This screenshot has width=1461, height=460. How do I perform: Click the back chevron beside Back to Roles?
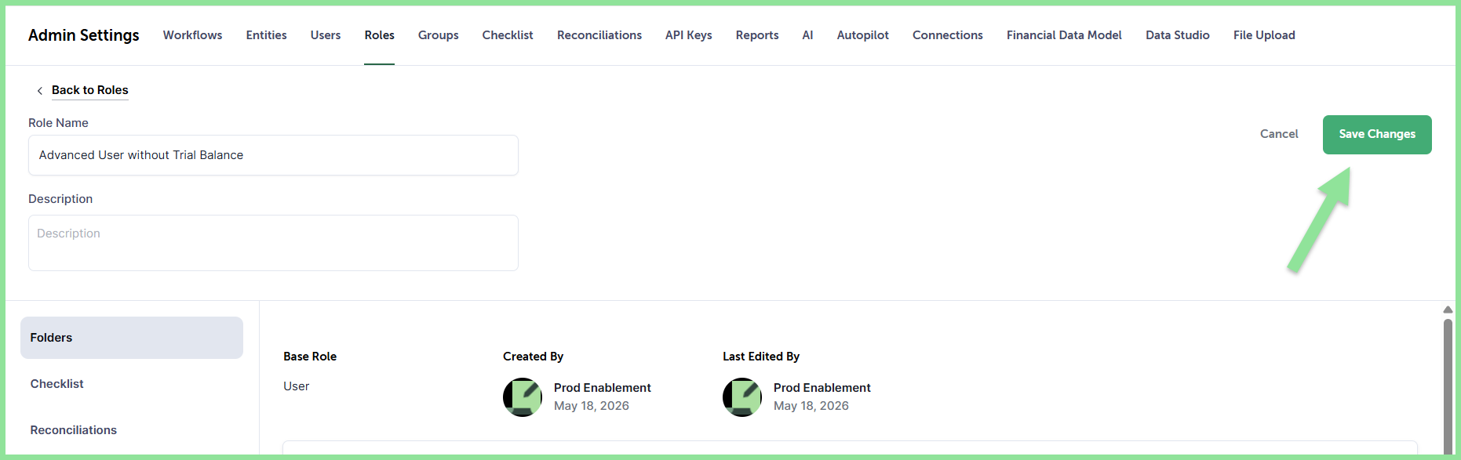(40, 91)
